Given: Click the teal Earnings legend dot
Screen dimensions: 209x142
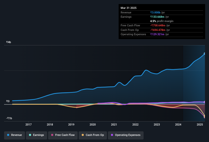Looking at the screenshot, I should pos(30,135).
